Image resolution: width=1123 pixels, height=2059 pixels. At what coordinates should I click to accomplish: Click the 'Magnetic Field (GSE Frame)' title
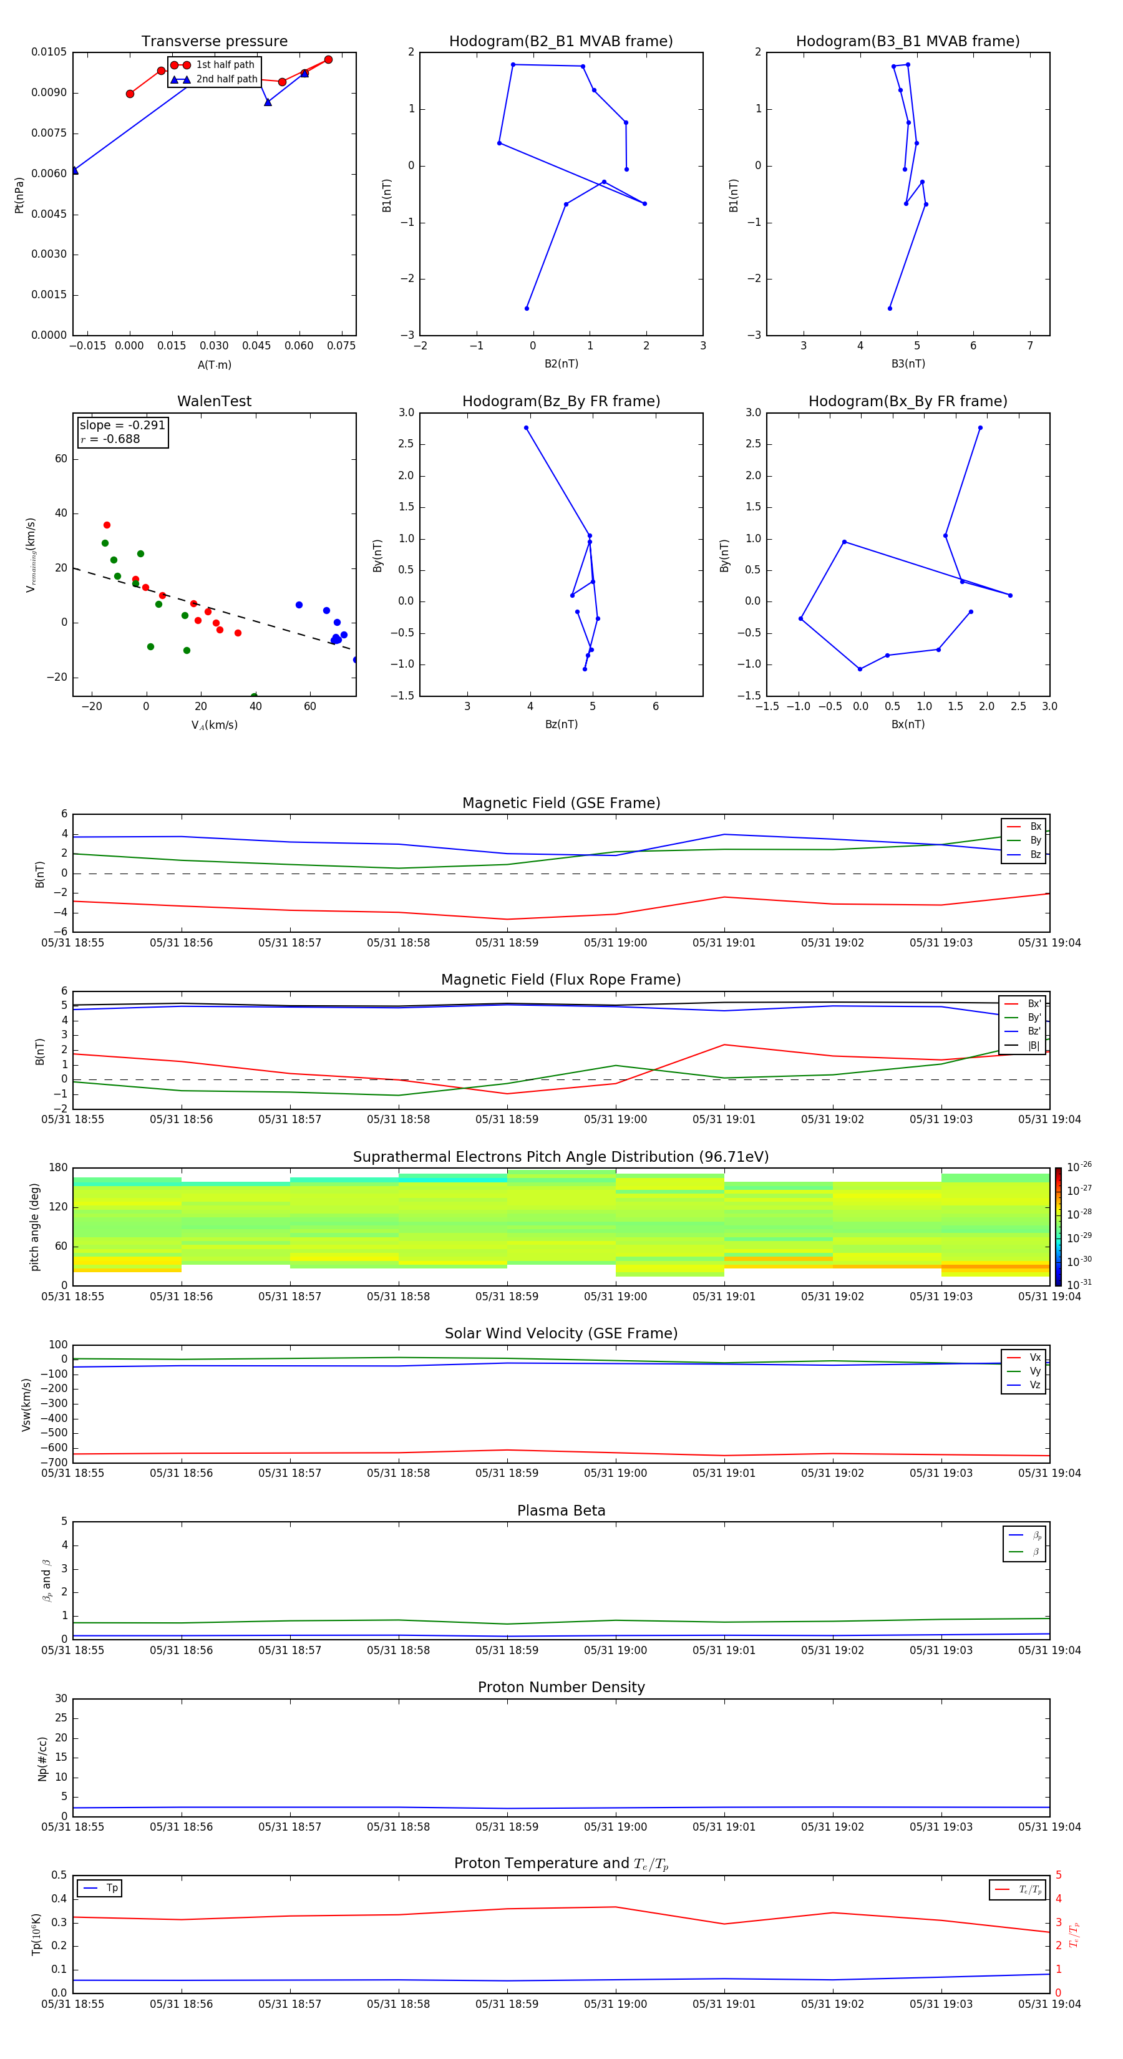(x=561, y=803)
